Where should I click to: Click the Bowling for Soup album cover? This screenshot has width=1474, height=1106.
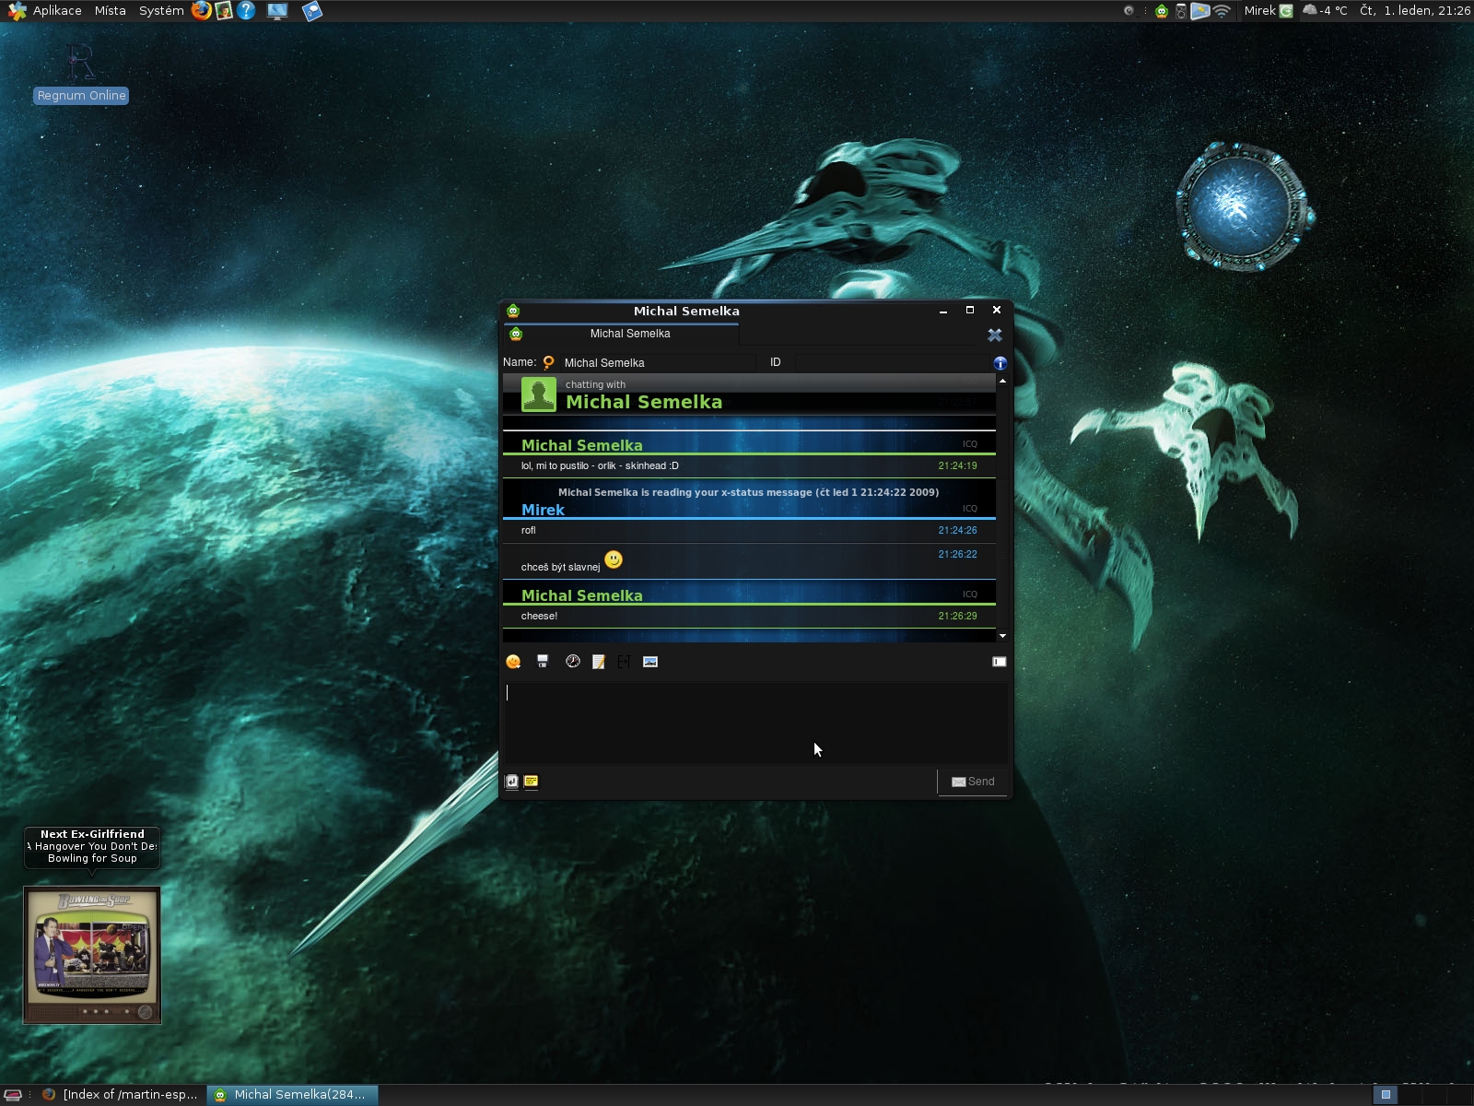(92, 955)
